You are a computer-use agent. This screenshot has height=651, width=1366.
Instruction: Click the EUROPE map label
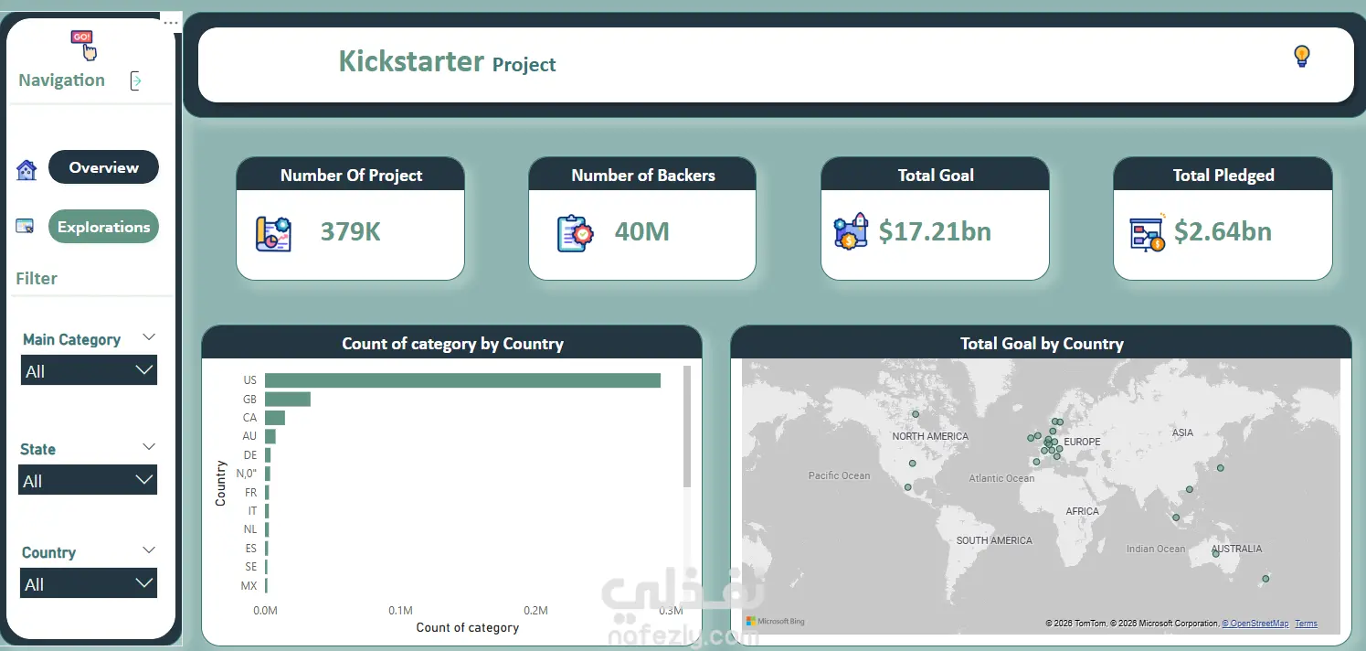coord(1083,442)
